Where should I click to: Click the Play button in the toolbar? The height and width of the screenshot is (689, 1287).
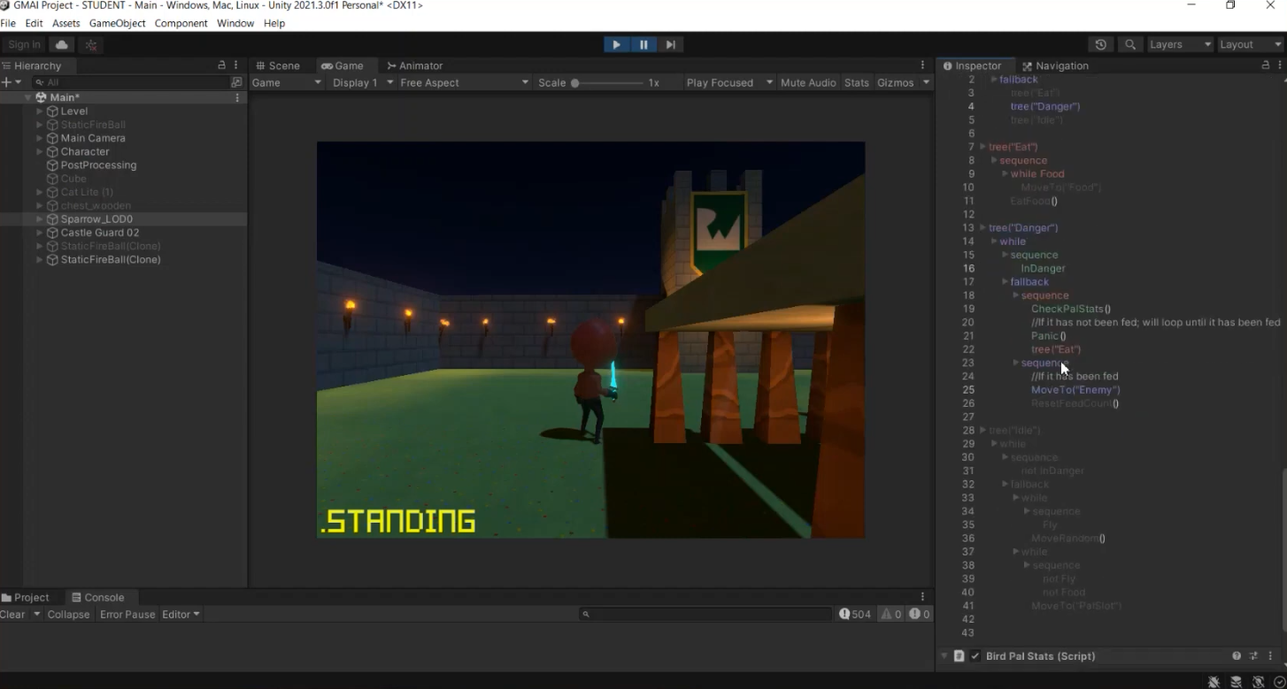click(x=616, y=44)
